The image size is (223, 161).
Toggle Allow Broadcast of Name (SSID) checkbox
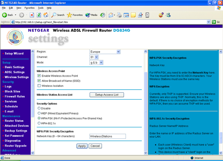(x=39, y=81)
